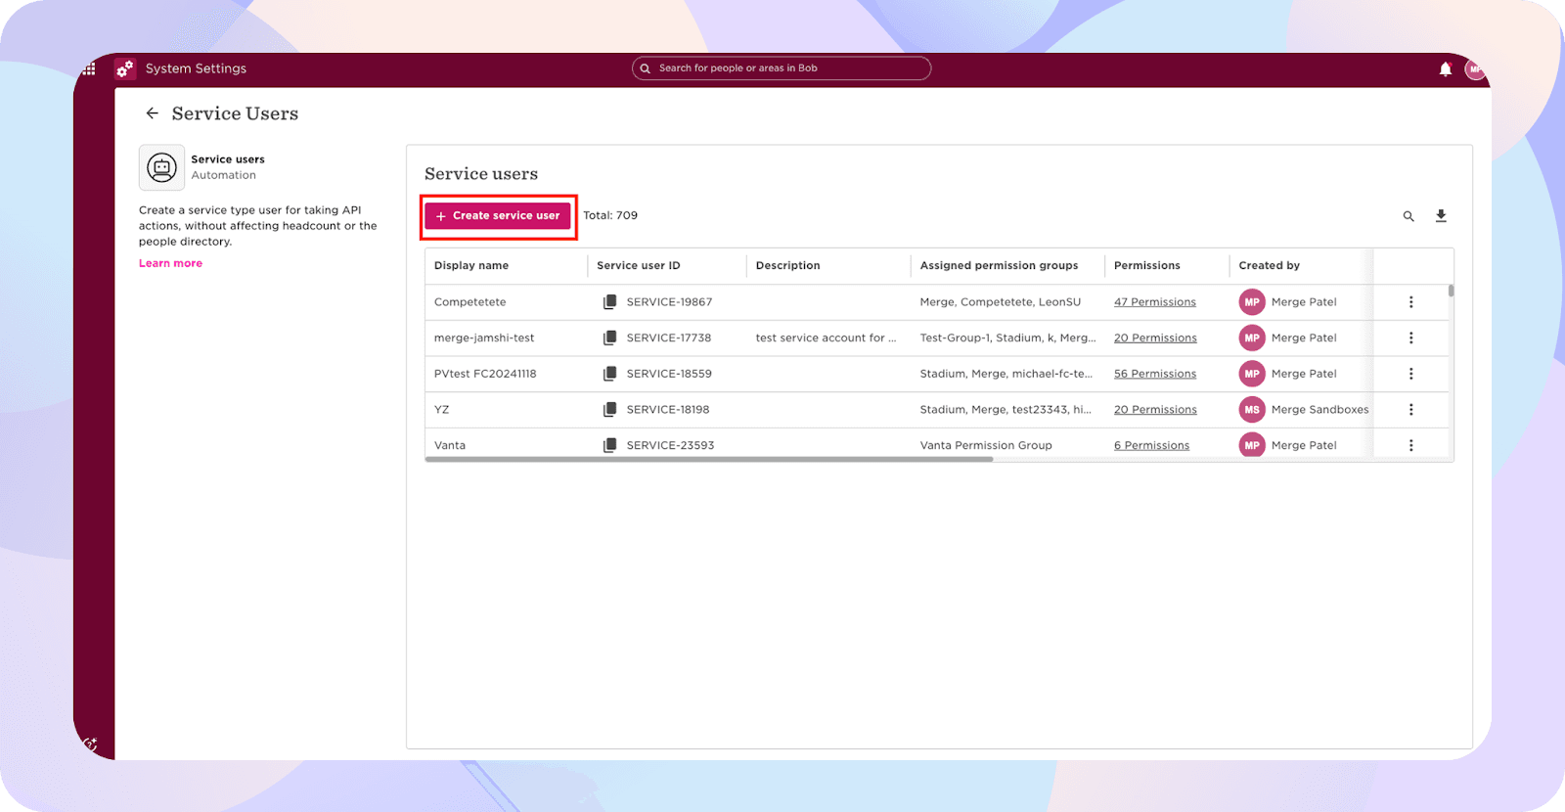The image size is (1565, 812).
Task: Click the MP avatar in merge-jamshi-test row
Action: pyautogui.click(x=1252, y=338)
